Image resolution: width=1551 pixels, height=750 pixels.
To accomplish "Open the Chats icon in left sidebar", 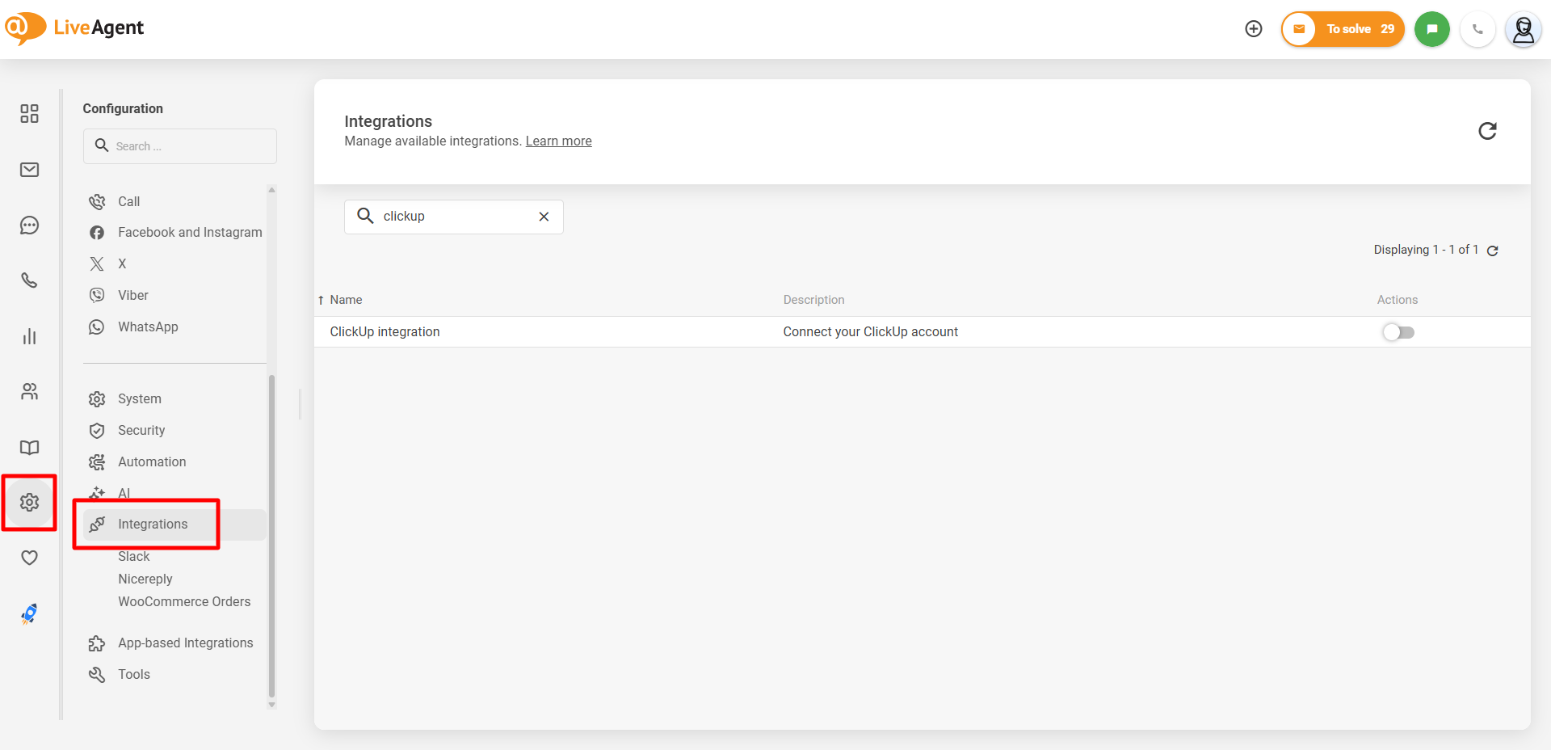I will coord(29,225).
